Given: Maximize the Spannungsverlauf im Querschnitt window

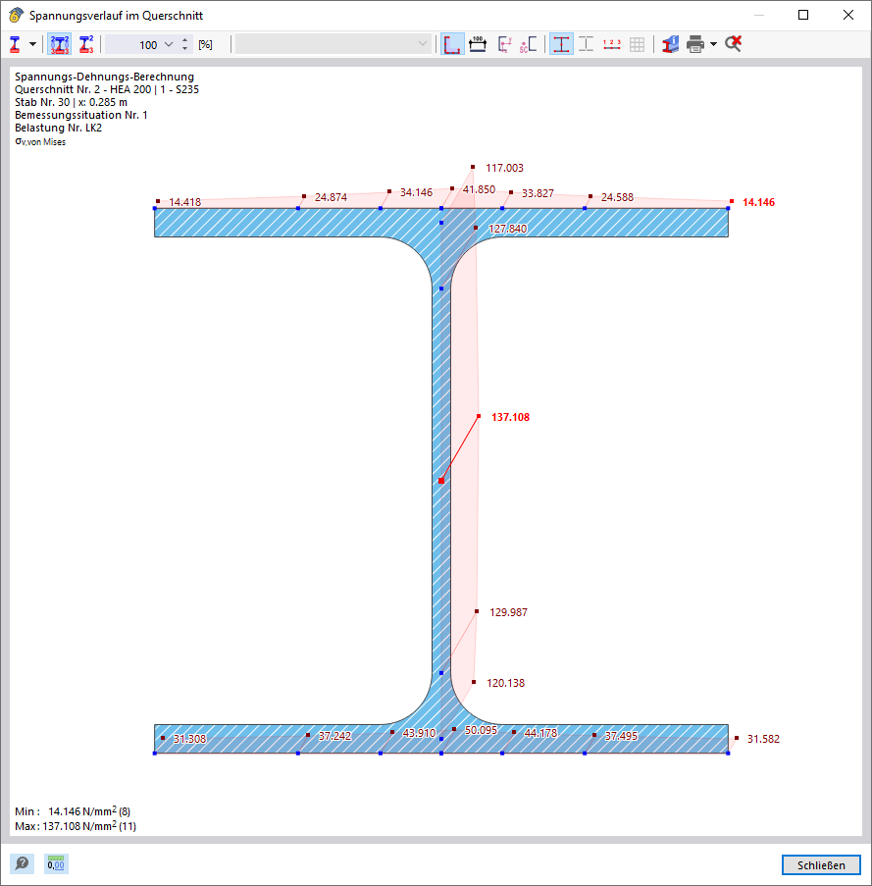Looking at the screenshot, I should (x=803, y=16).
